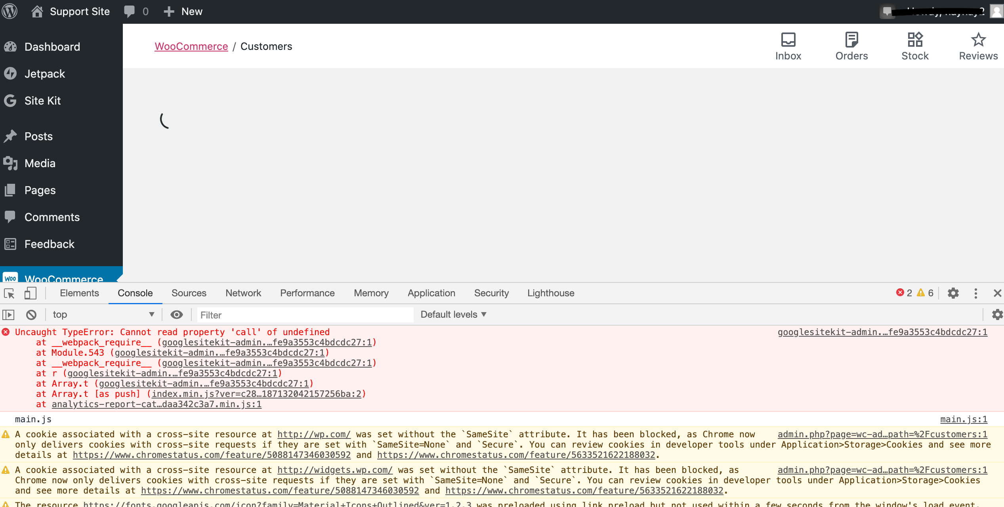Focus the console Filter field
Image resolution: width=1004 pixels, height=507 pixels.
[305, 315]
